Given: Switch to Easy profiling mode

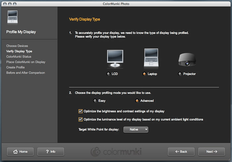Looking at the screenshot, I should [x=95, y=101].
